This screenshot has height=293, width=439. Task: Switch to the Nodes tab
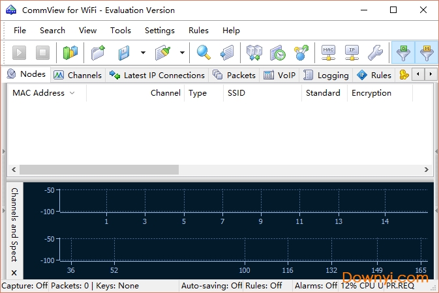click(26, 74)
